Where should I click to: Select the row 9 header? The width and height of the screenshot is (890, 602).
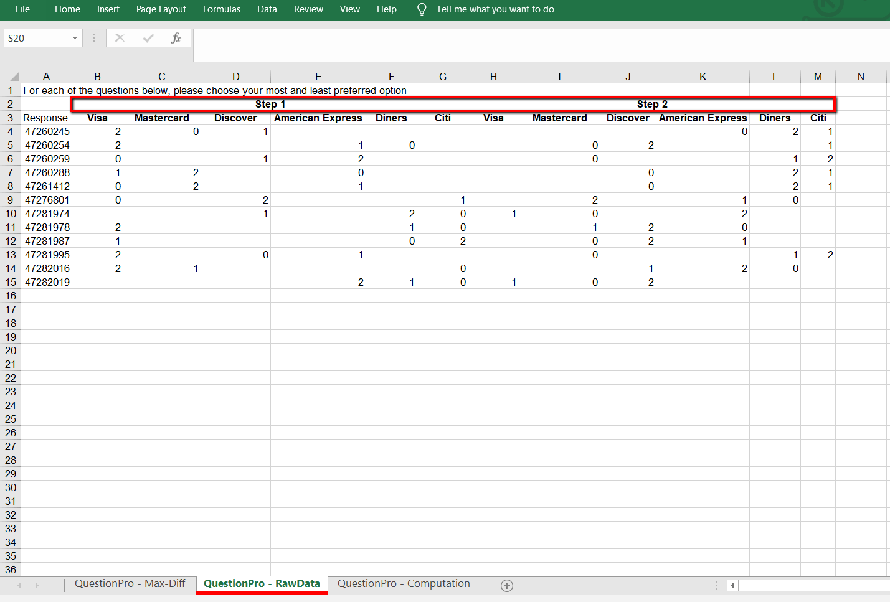(x=11, y=200)
